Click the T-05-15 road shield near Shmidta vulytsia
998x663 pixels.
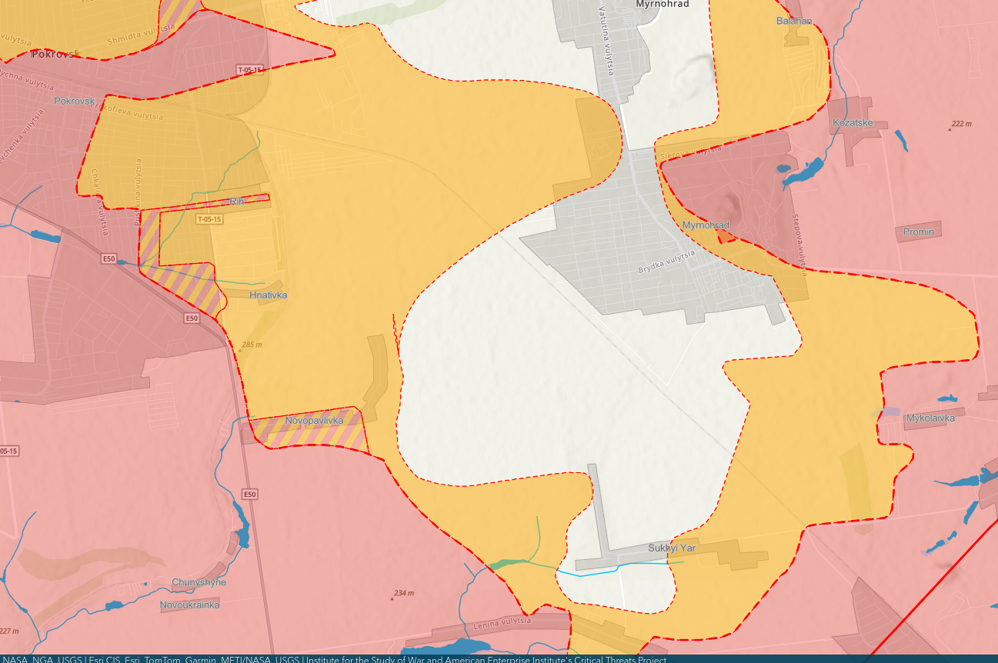(x=250, y=70)
